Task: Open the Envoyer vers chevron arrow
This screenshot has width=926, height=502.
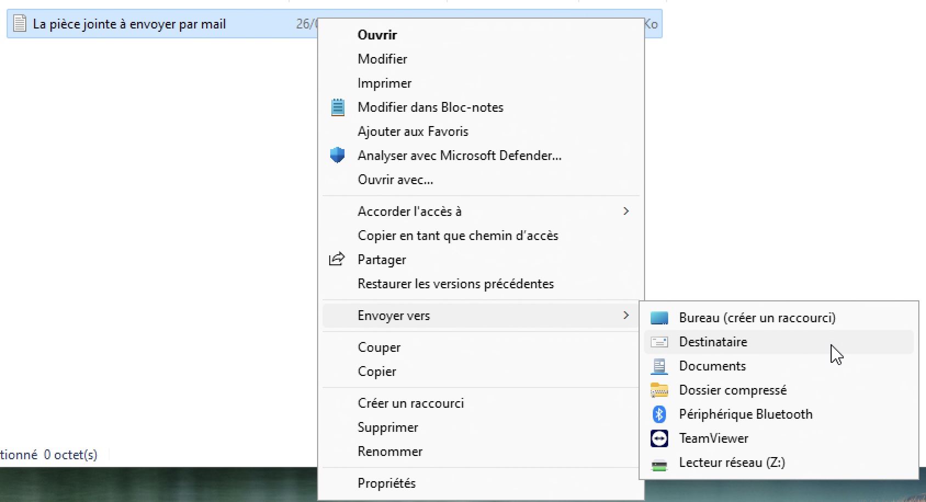Action: pos(626,316)
